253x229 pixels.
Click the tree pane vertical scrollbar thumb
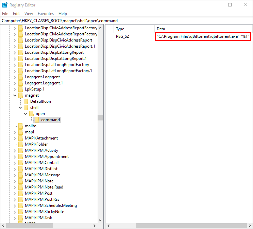100,118
